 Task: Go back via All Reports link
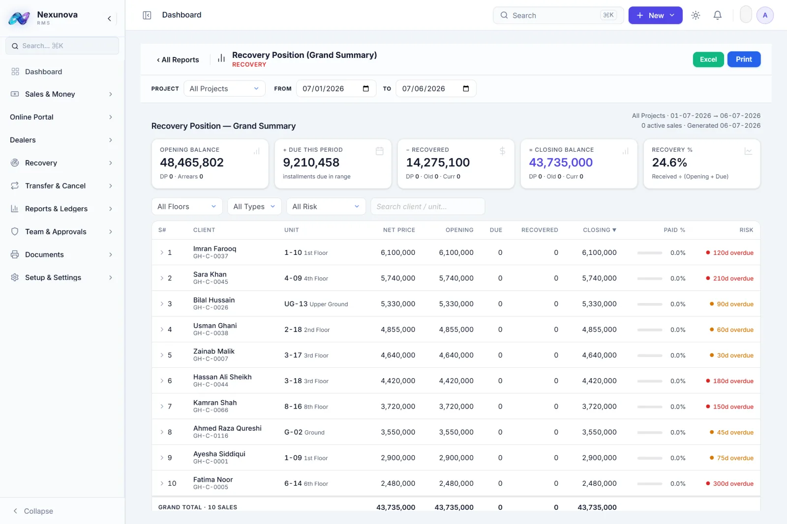point(178,60)
